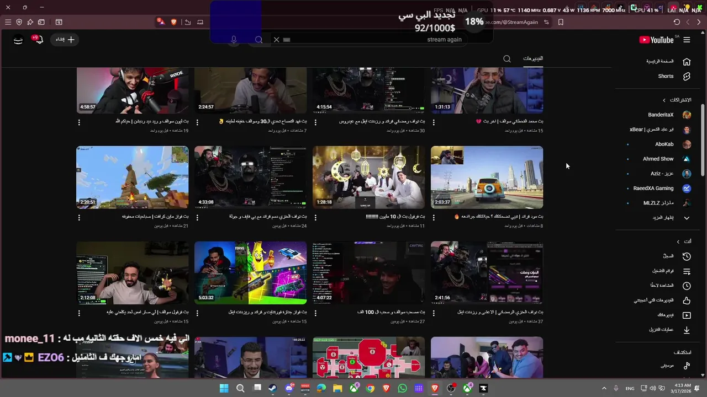Open options menu for the 4:33:08 video
This screenshot has height=397, width=707.
(197, 217)
